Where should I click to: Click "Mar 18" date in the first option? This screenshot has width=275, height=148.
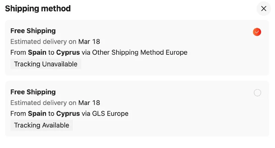point(89,42)
